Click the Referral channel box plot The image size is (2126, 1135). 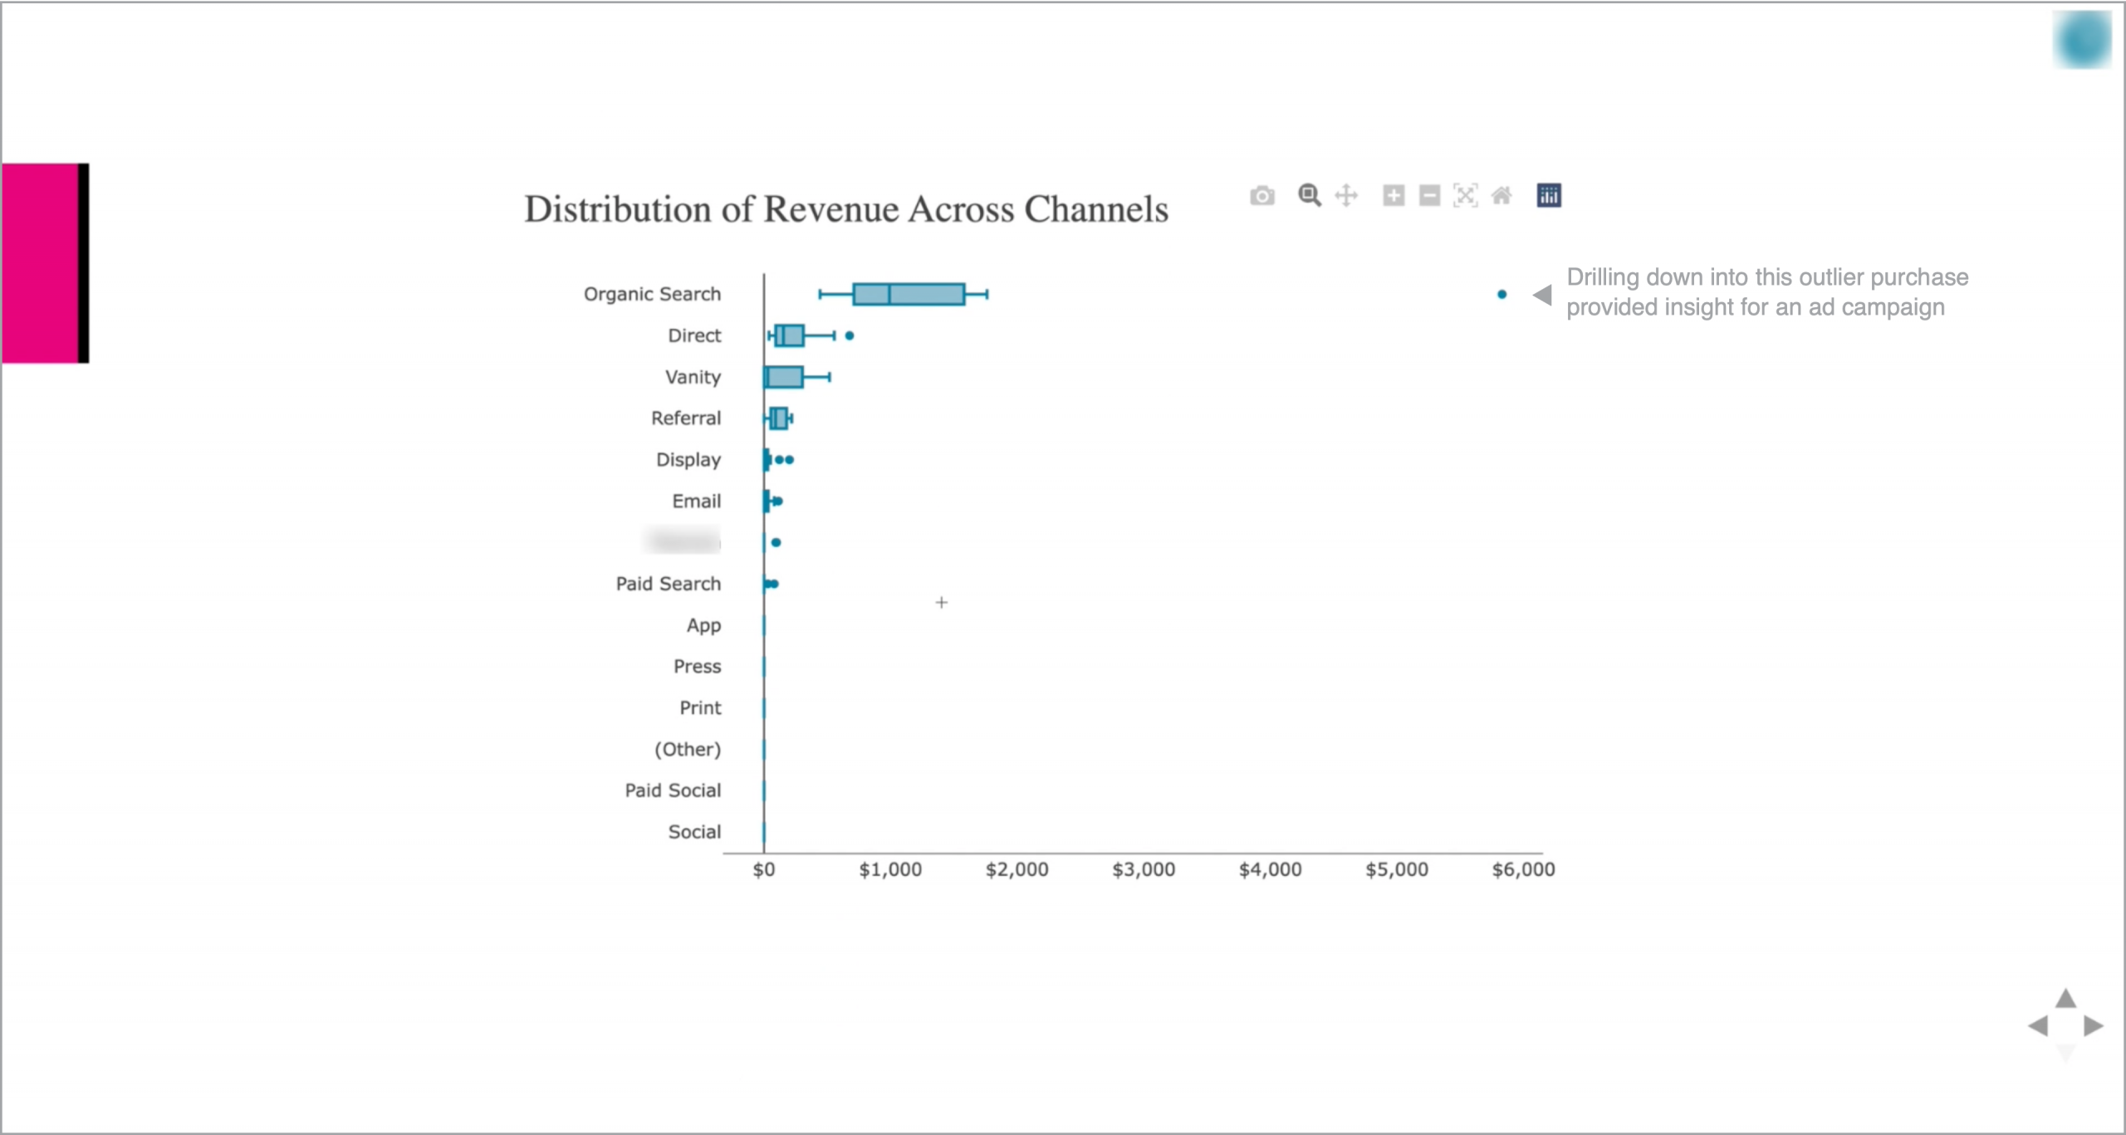point(779,418)
